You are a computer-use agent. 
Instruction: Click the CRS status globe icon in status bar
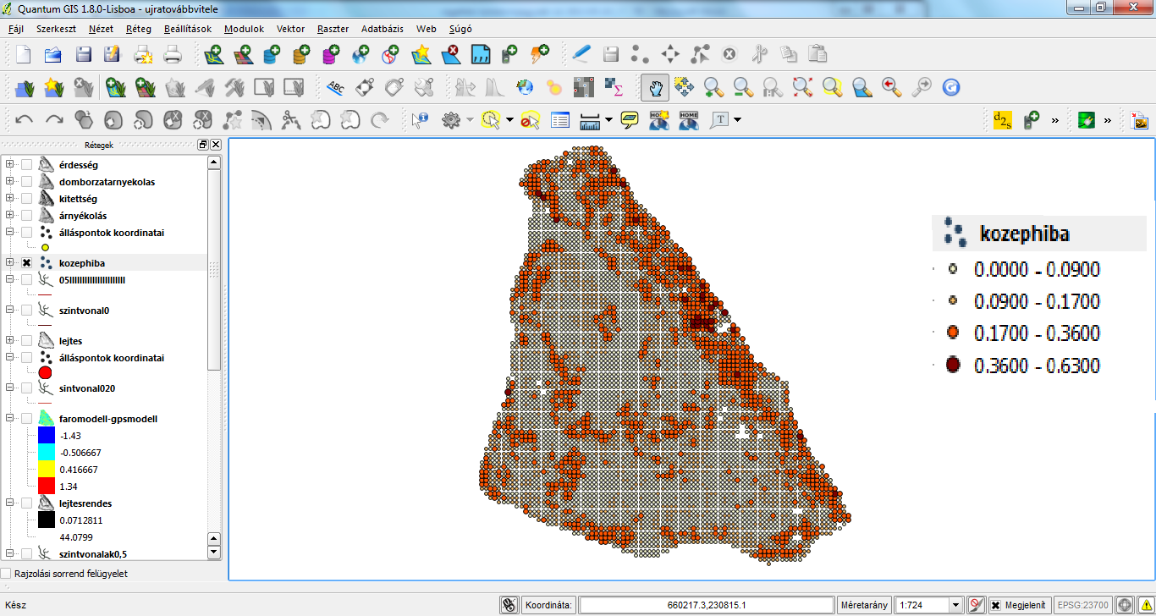coord(1125,605)
